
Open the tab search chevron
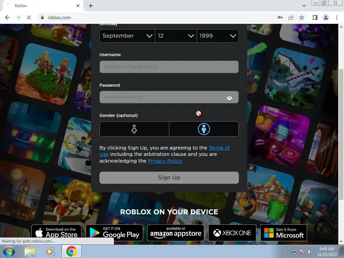click(304, 6)
